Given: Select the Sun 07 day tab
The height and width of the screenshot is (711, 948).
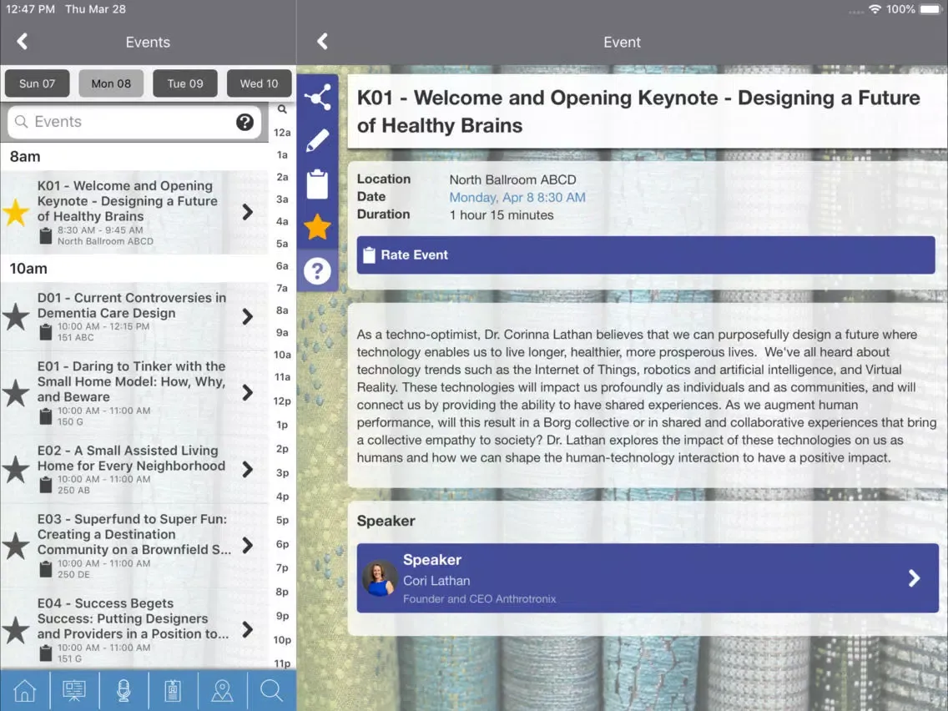Looking at the screenshot, I should (x=37, y=83).
